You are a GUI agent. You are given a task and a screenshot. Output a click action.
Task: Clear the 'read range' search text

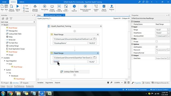34,22
